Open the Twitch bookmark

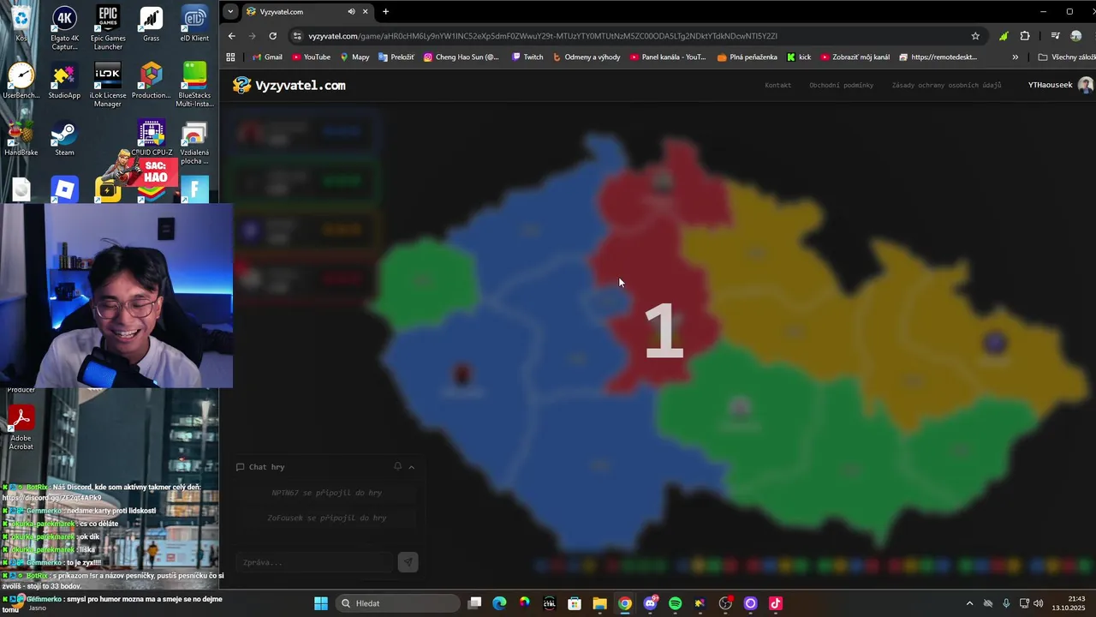pos(527,57)
